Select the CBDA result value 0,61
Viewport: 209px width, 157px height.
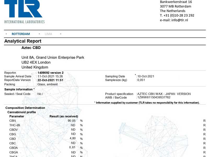coord(72,147)
